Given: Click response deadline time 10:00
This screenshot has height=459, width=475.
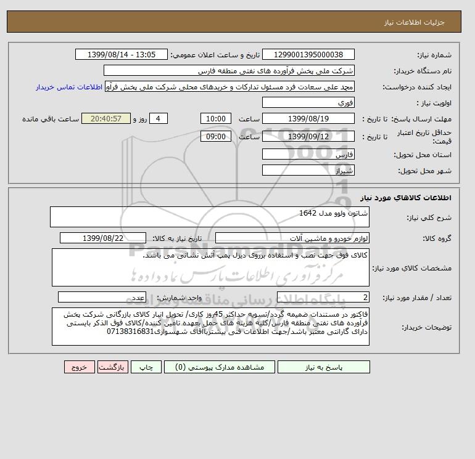Looking at the screenshot, I should (x=216, y=119).
